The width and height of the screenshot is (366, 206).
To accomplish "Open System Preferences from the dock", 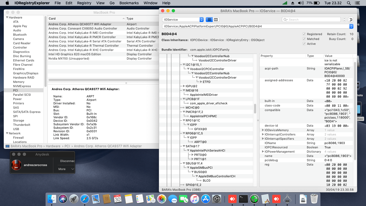I will [x=216, y=199].
